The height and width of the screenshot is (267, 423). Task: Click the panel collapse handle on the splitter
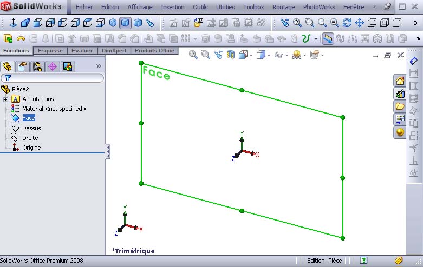tap(108, 151)
